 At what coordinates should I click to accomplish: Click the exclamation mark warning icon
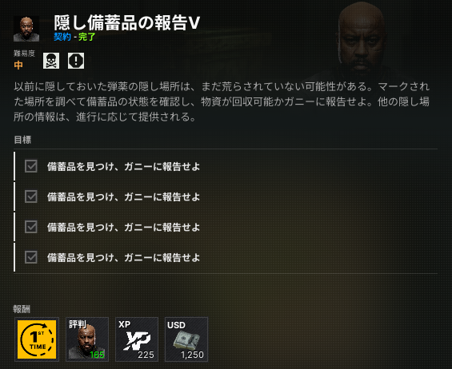coord(76,61)
